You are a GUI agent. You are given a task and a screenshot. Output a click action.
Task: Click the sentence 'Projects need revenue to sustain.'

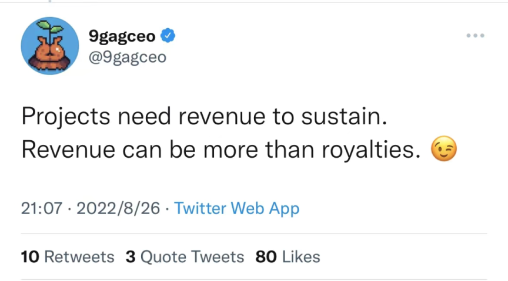[205, 116]
